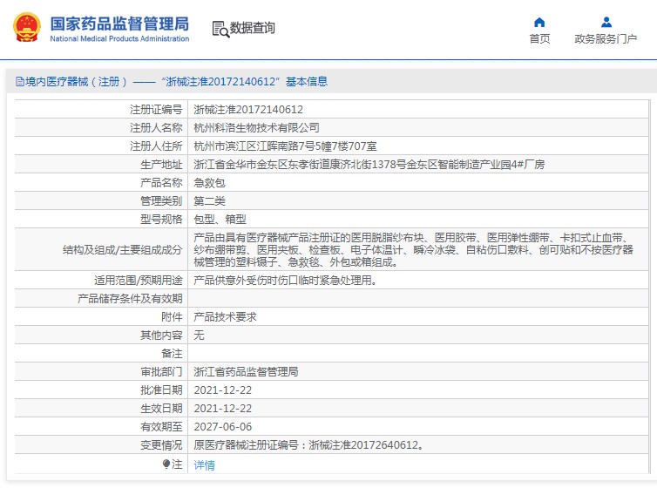
Task: Open the 首页 home menu item
Action: point(539,39)
